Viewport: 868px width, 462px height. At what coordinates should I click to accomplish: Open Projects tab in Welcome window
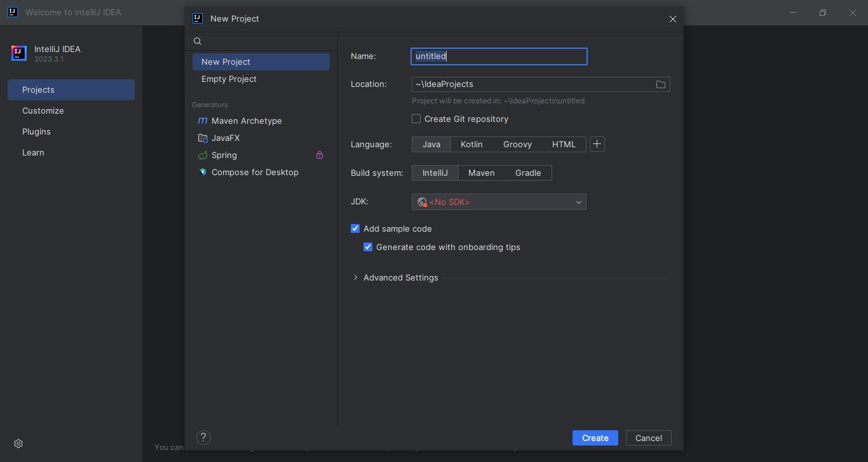[x=71, y=89]
